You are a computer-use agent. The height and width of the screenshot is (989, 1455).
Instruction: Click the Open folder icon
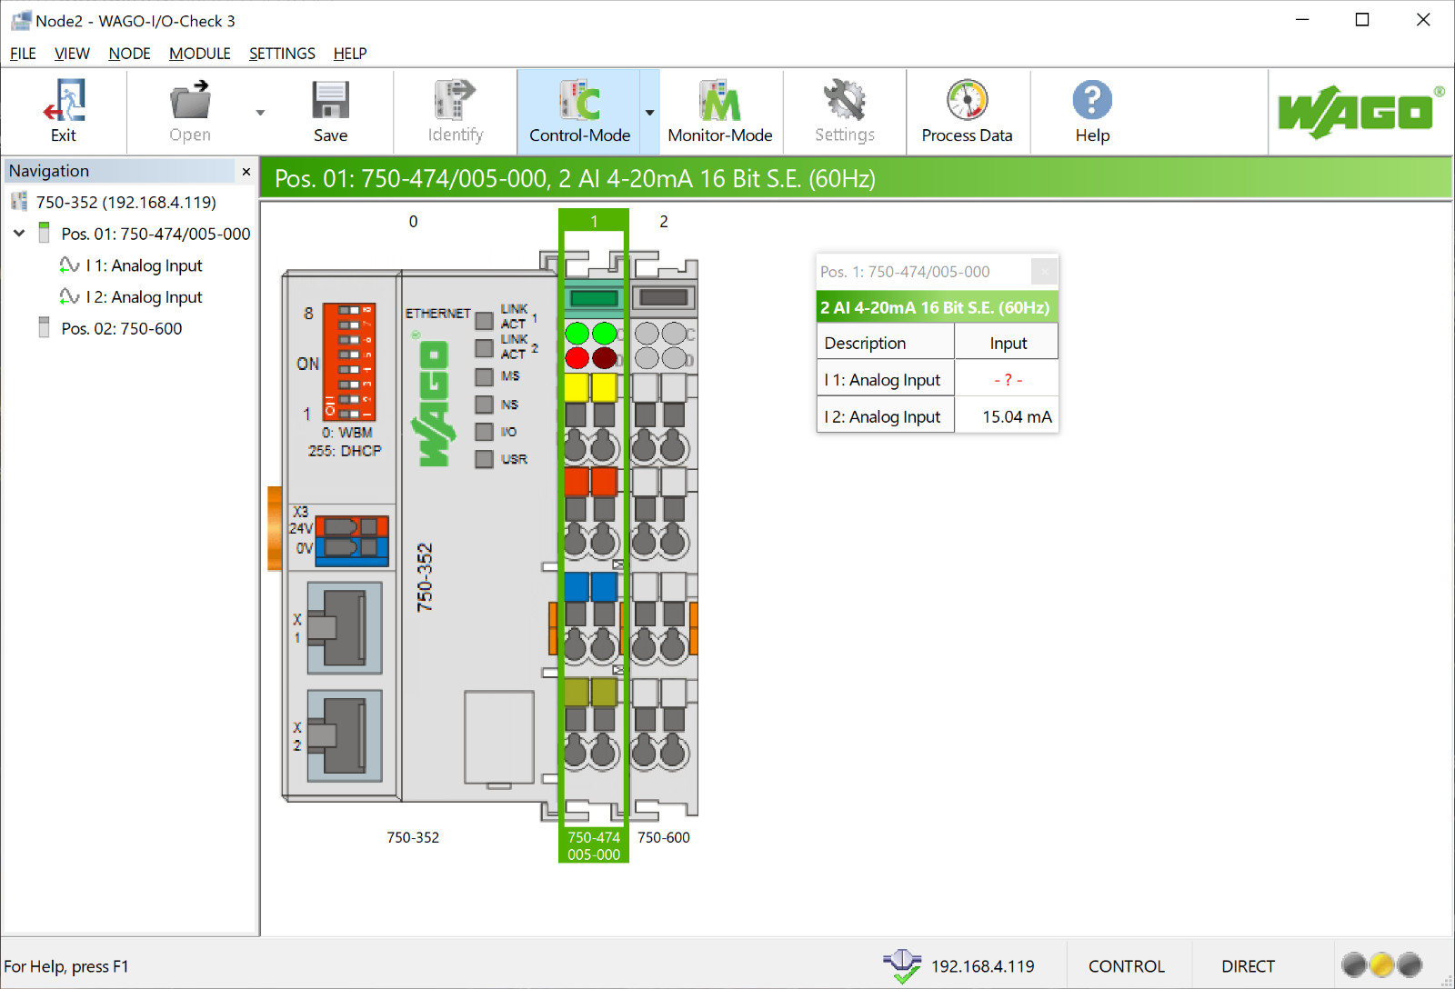click(190, 100)
